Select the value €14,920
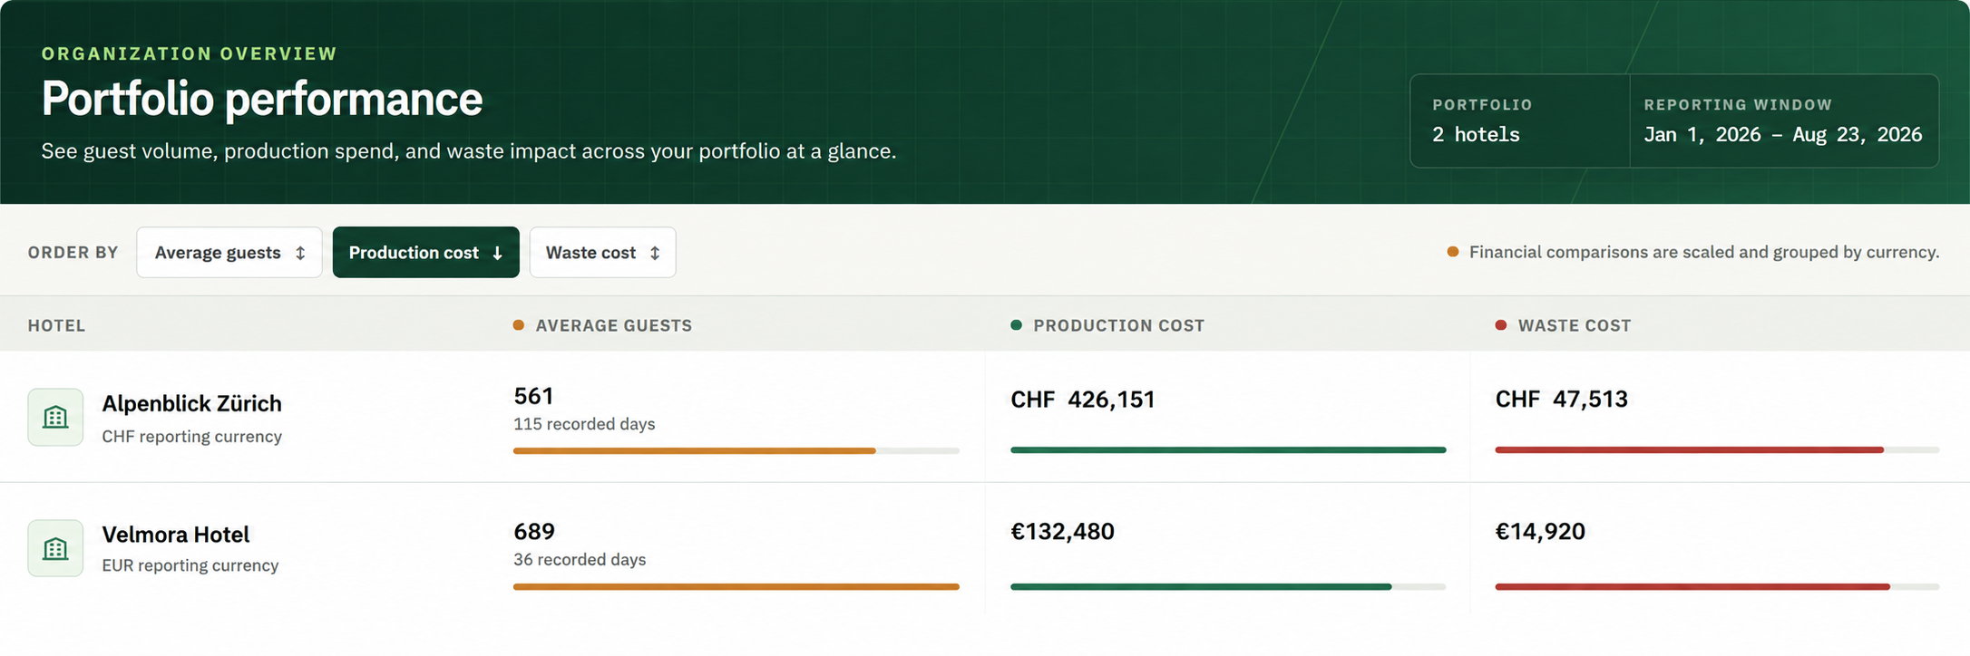1970x656 pixels. tap(1540, 531)
